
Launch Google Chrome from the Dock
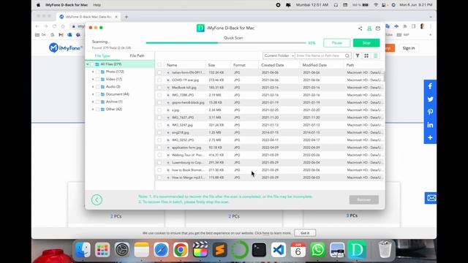pos(181,249)
